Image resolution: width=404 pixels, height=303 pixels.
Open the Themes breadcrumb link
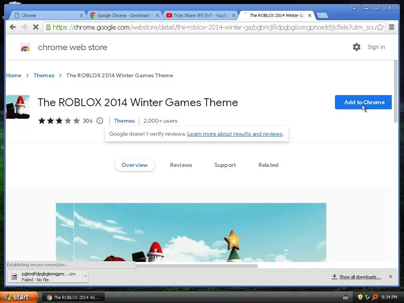click(x=44, y=75)
